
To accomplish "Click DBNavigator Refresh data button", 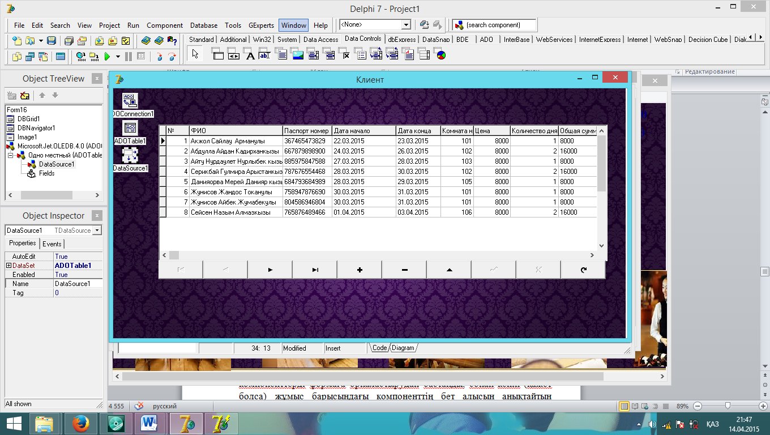I will 583,270.
